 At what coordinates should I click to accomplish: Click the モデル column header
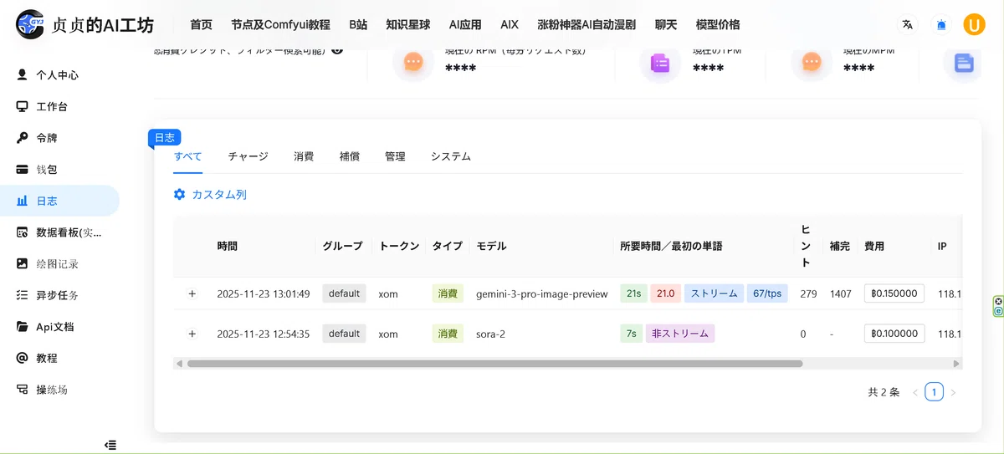pos(491,247)
